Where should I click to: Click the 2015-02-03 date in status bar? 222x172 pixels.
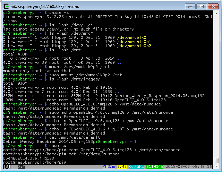click(x=178, y=166)
